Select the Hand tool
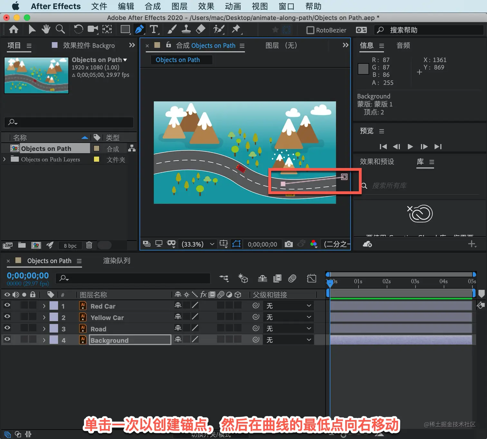This screenshot has width=487, height=439. click(x=46, y=30)
